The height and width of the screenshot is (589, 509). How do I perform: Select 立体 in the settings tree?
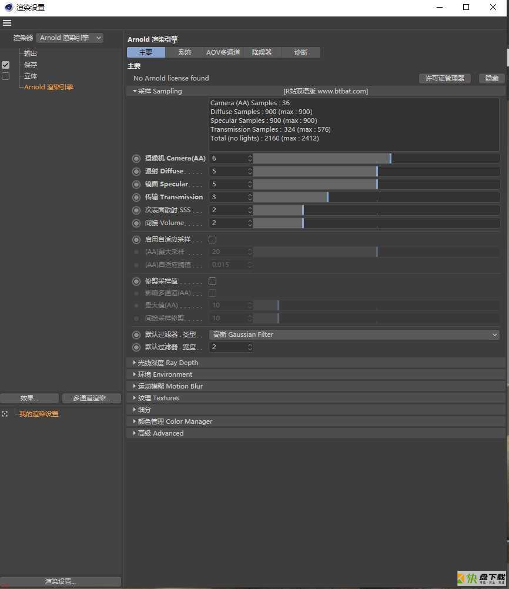(x=31, y=76)
